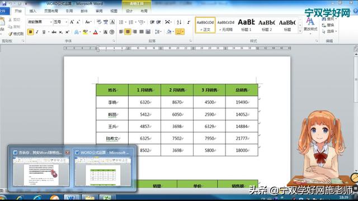The image size is (358, 201).
Task: Apply the 标题 1 heading style
Action: (x=246, y=25)
